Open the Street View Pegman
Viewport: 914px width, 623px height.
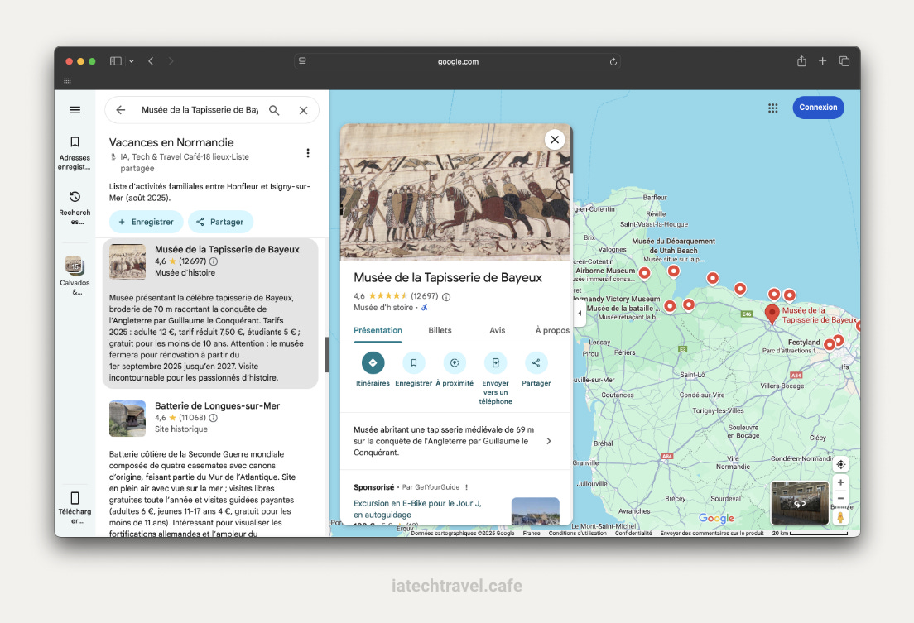pyautogui.click(x=840, y=517)
